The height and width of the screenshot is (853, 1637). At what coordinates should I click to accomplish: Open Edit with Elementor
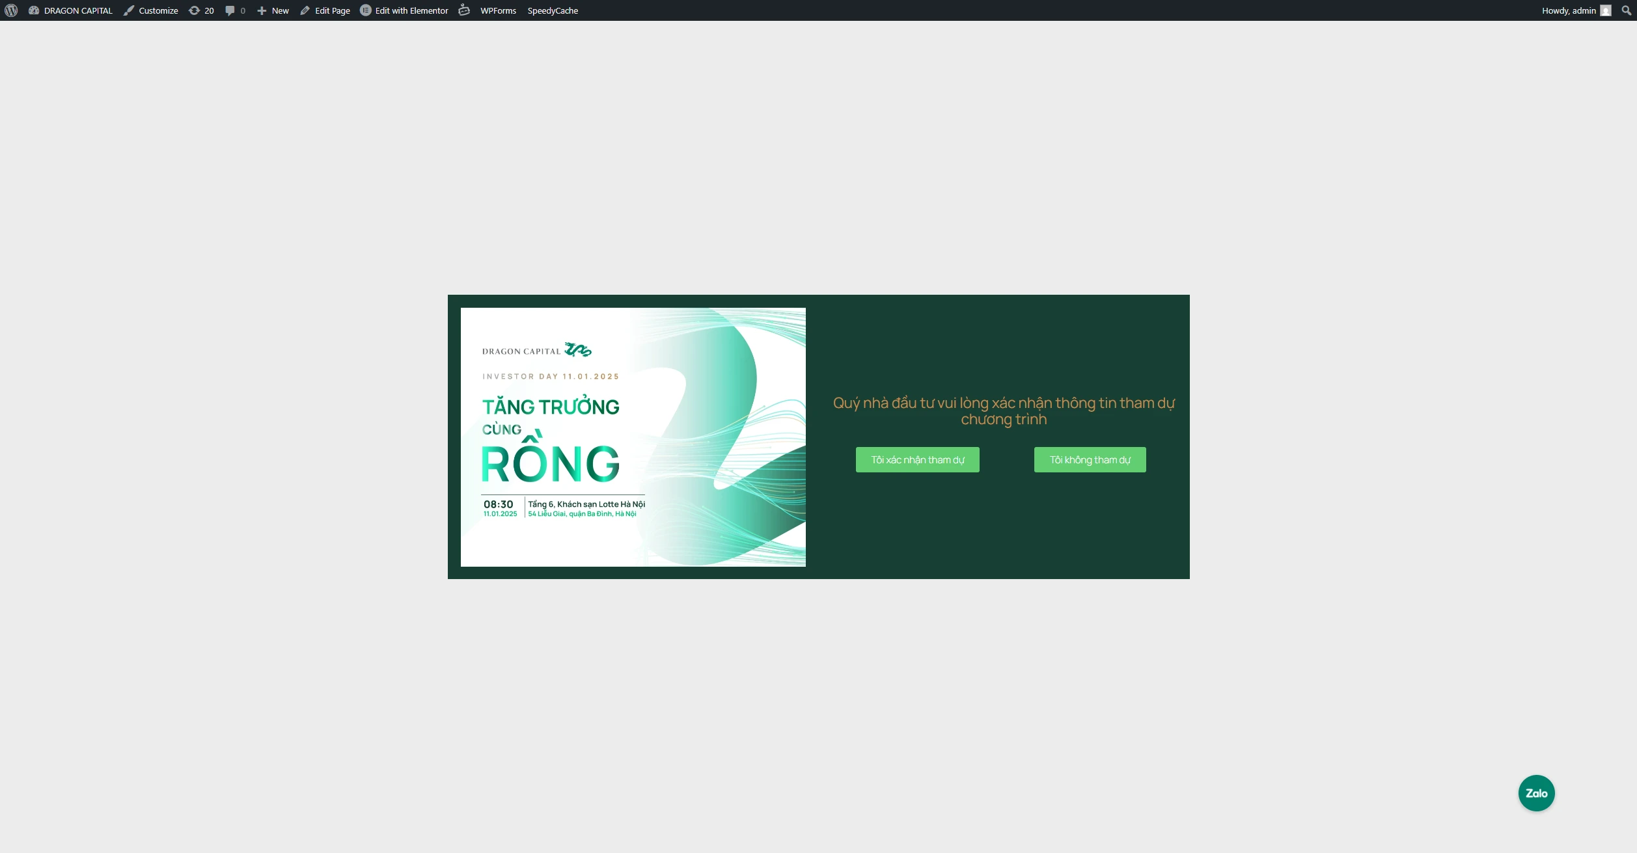(x=404, y=10)
